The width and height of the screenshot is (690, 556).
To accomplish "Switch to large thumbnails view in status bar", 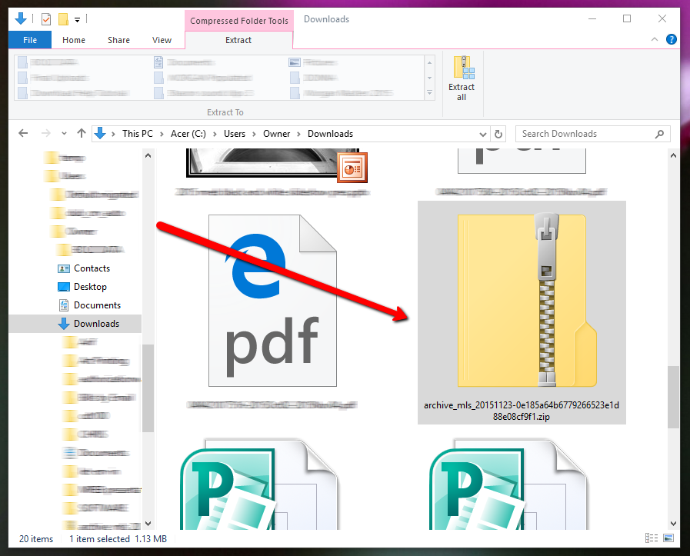I will (668, 538).
